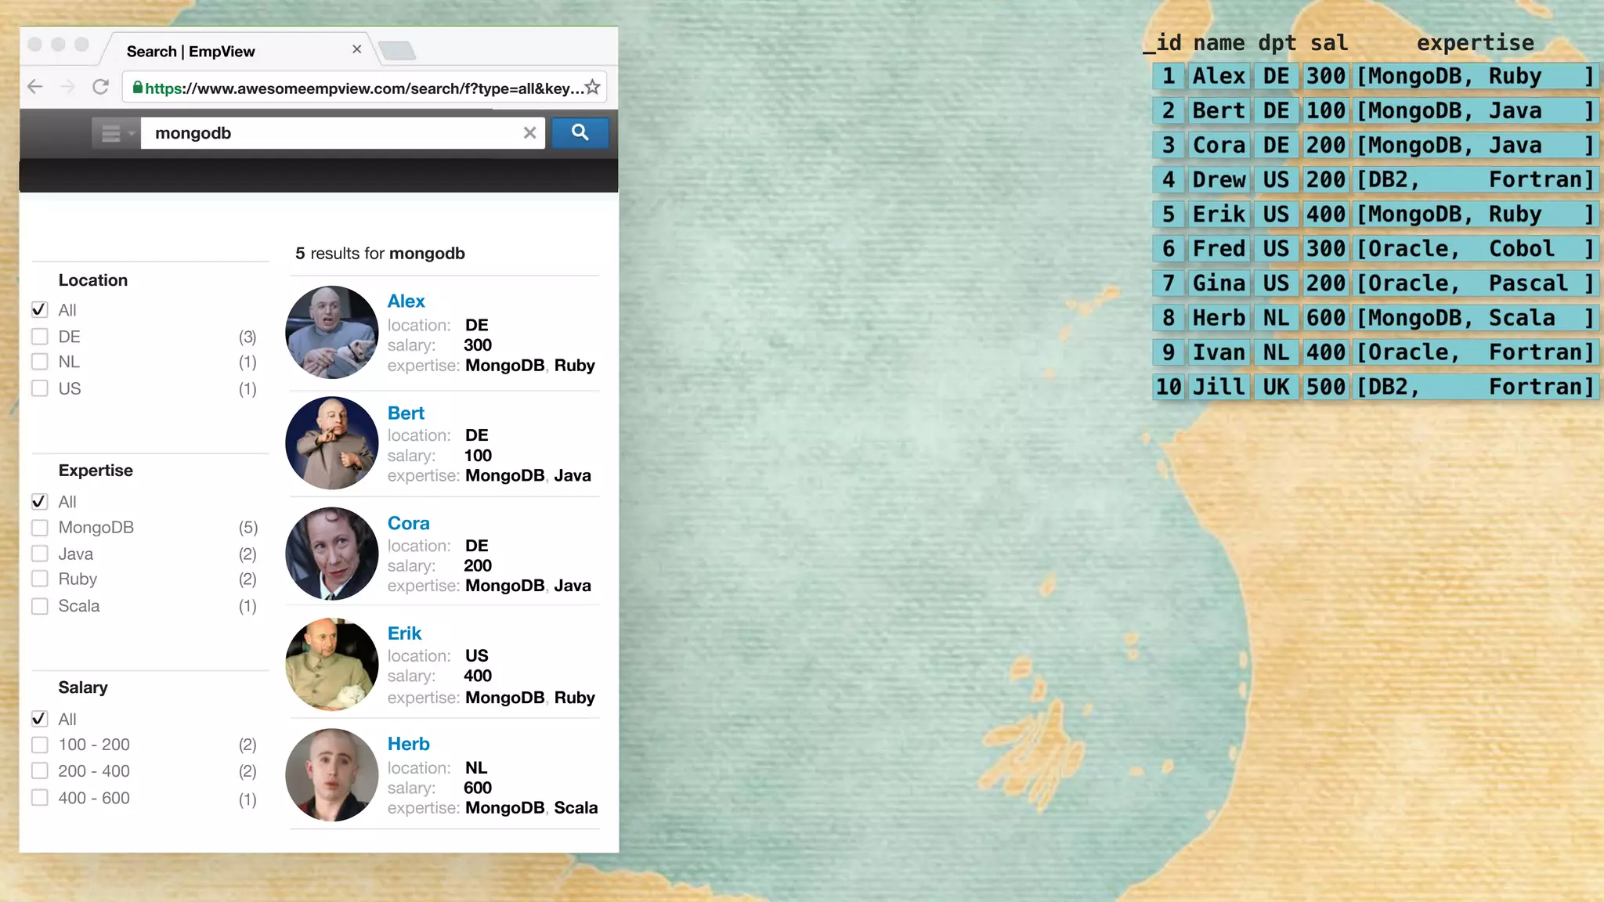
Task: Select the Scala expertise filter checkbox
Action: click(x=40, y=606)
